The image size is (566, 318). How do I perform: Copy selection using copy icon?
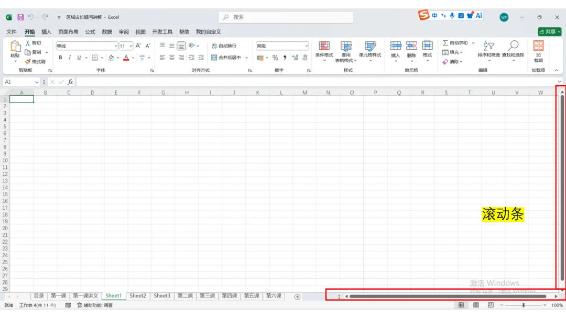point(28,52)
